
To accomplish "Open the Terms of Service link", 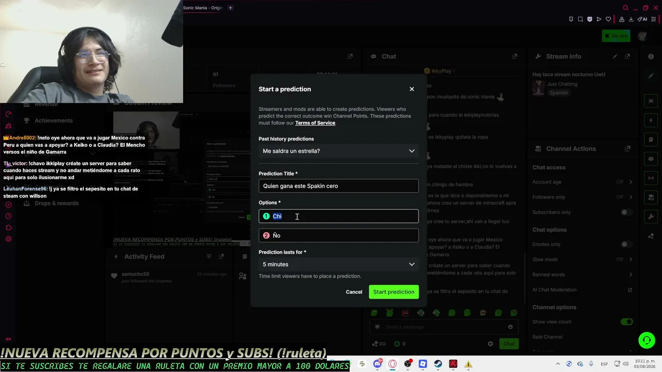I will 315,123.
